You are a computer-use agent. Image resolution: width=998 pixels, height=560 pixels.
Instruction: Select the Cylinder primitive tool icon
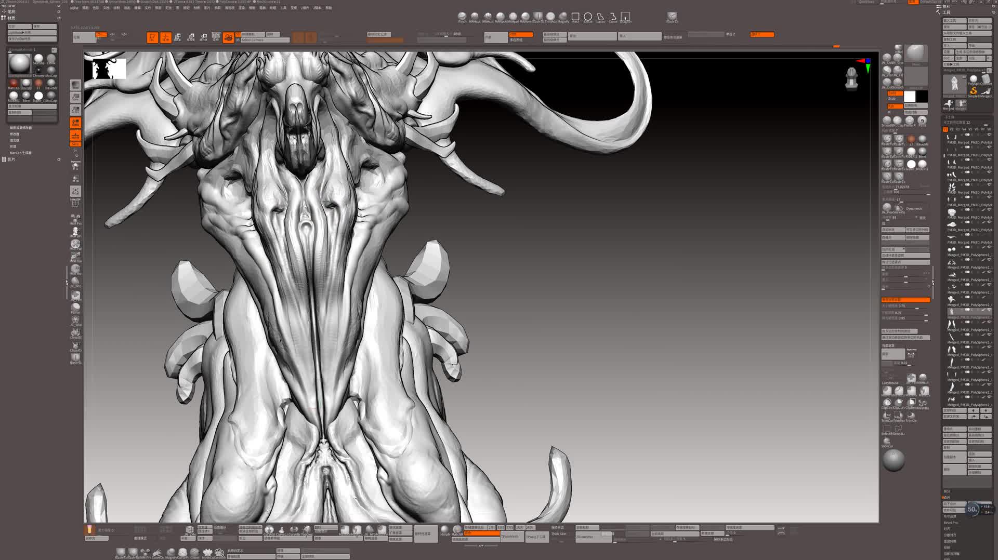pyautogui.click(x=986, y=79)
